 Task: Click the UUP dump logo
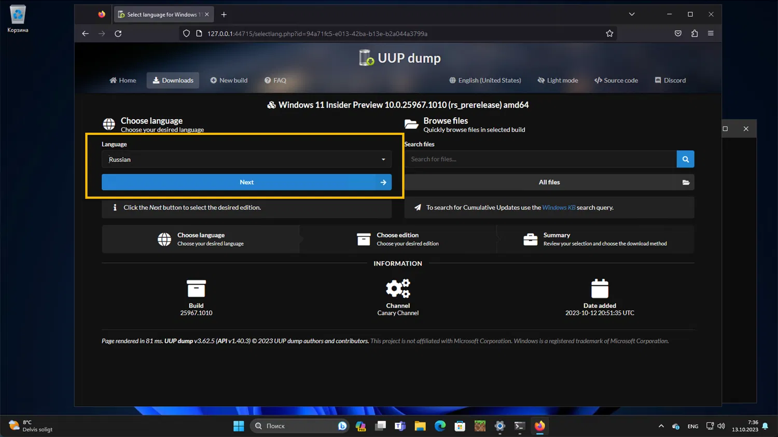(x=399, y=58)
